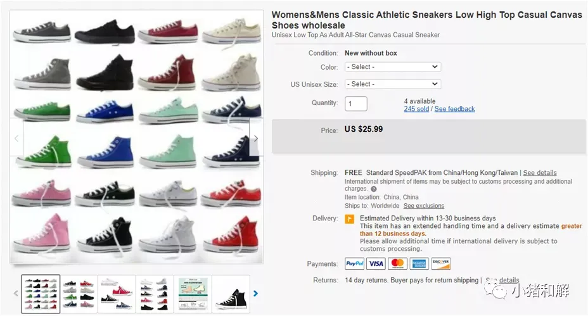Click the Discover card icon

point(440,263)
